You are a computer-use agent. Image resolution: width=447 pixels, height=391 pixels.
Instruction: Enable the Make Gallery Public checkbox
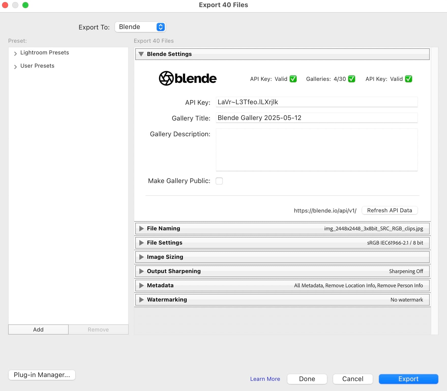point(219,181)
